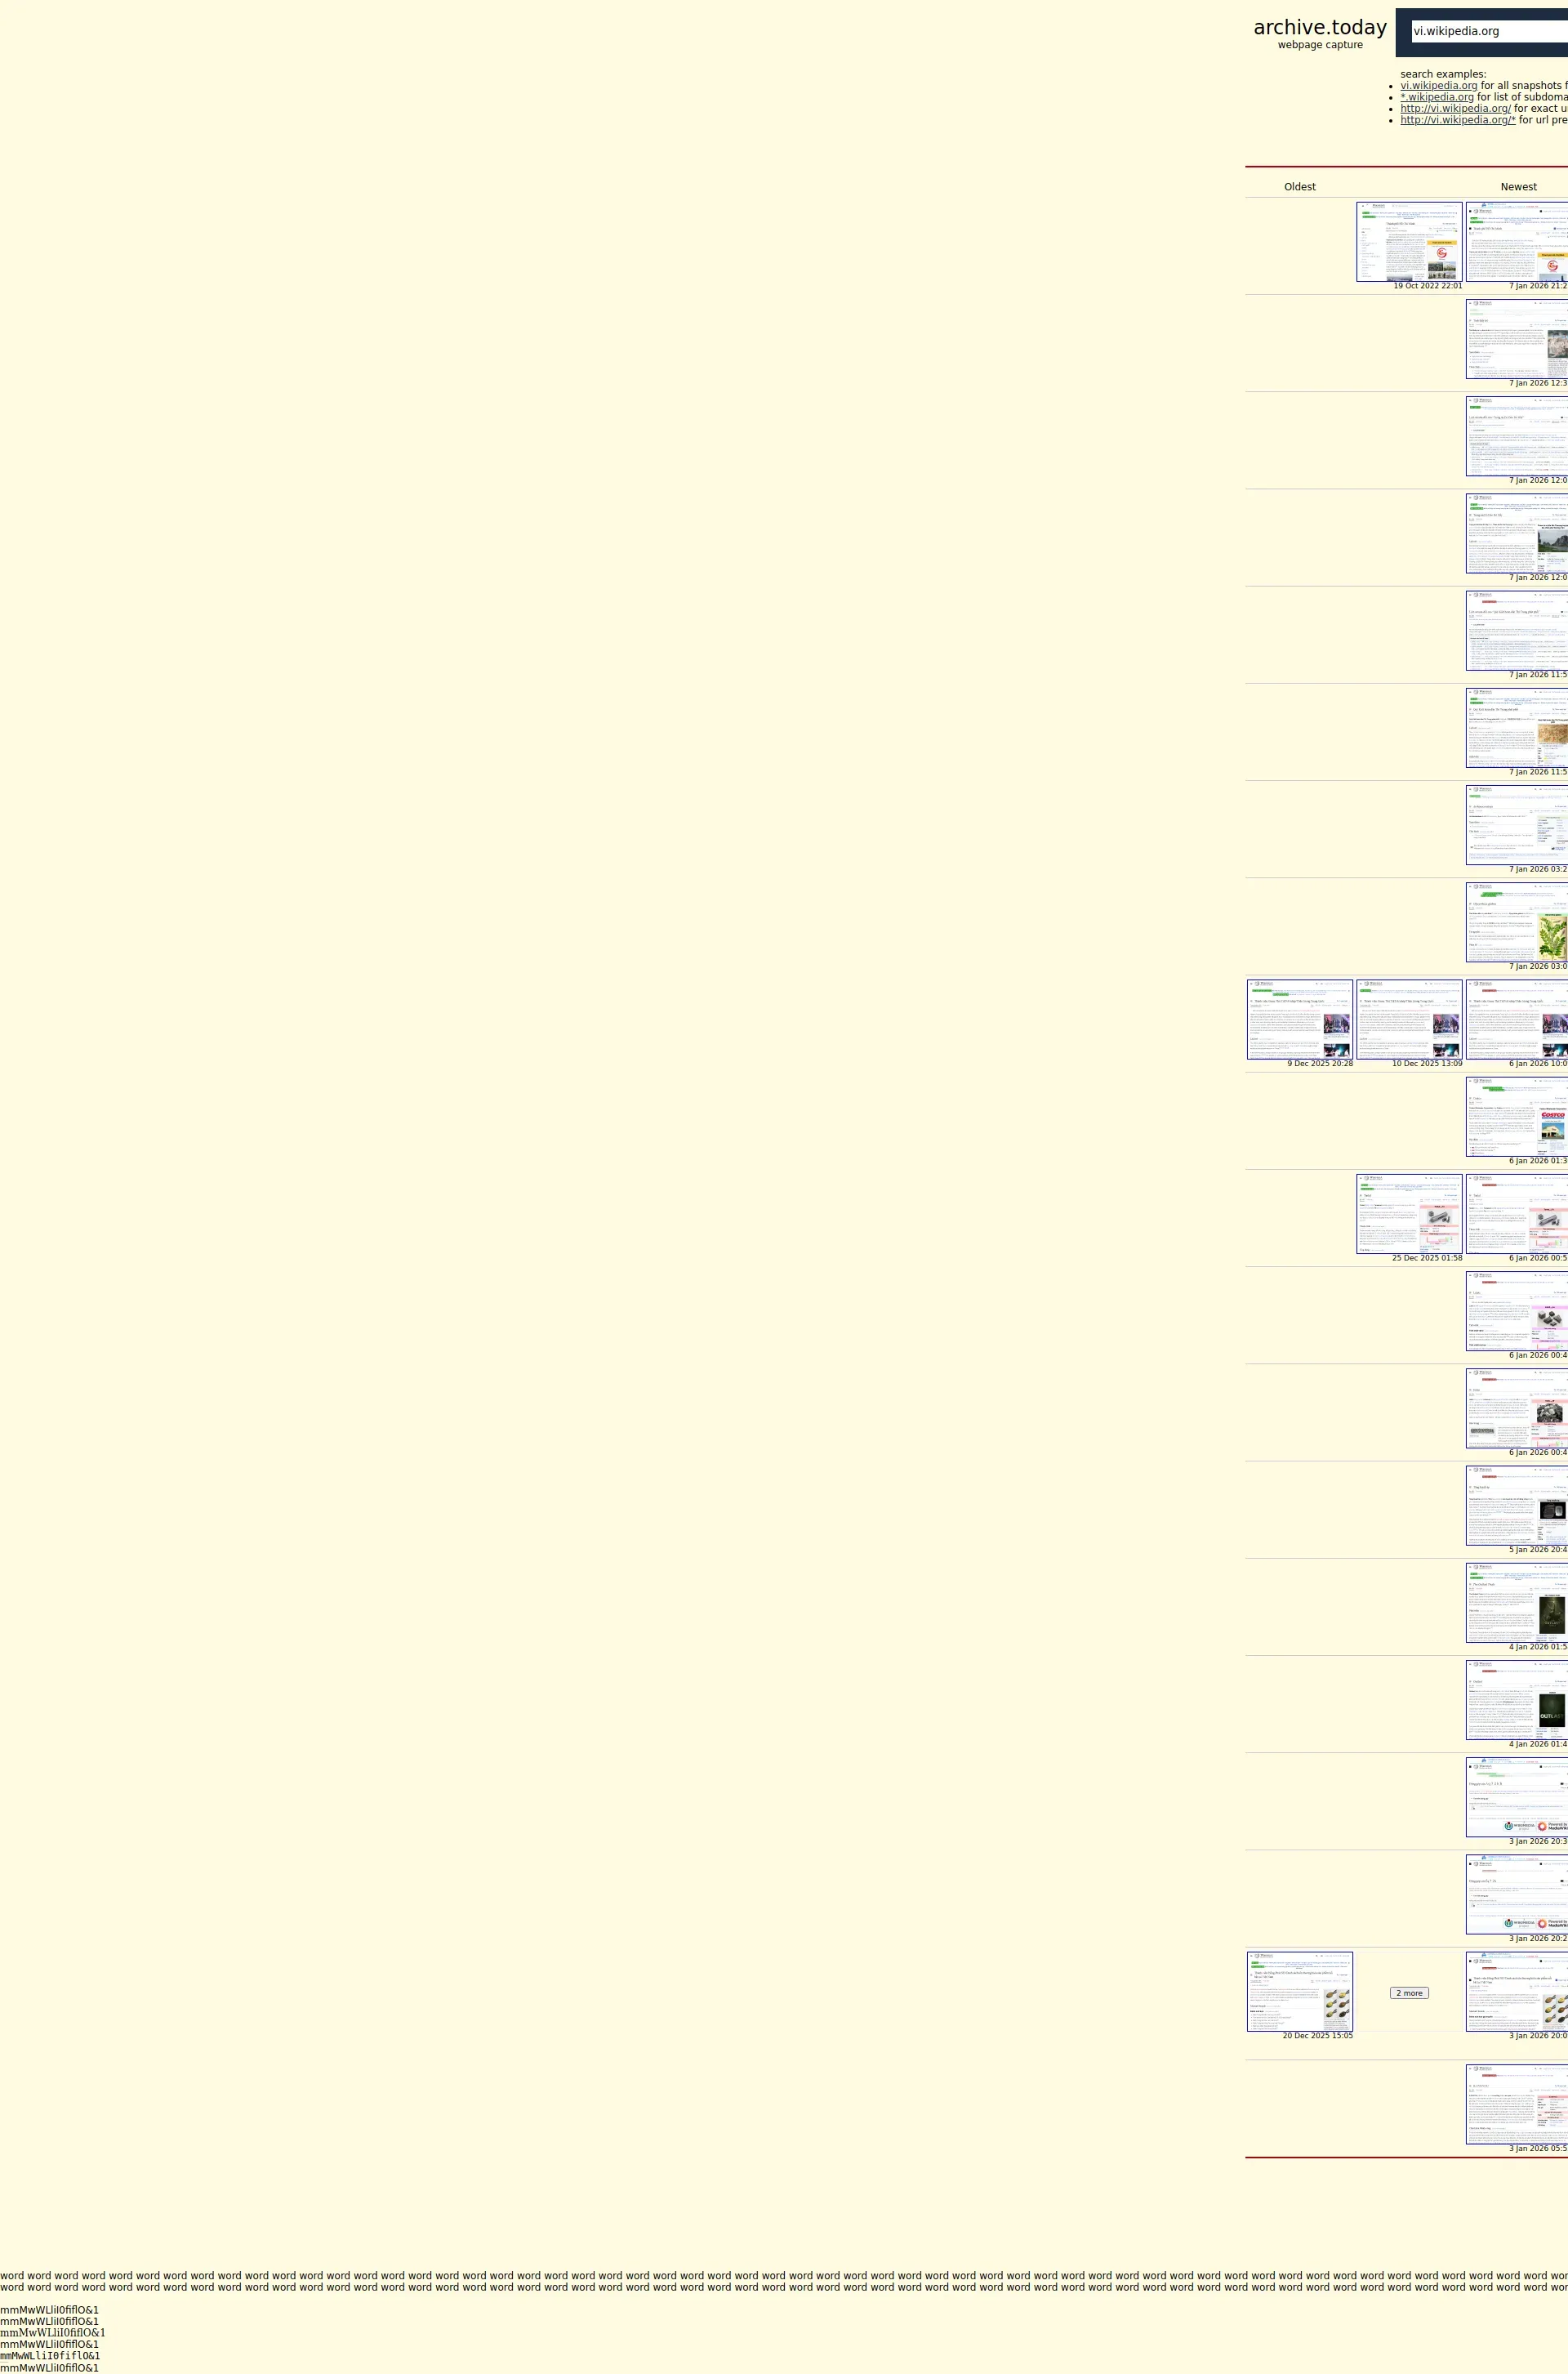Open the 19 Oct 2022 22:01 snapshot thumbnail
This screenshot has height=2374, width=1568.
coord(1408,242)
